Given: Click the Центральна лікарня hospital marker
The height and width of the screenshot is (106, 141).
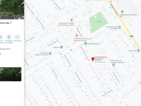Looking at the screenshot, I should tap(72, 20).
